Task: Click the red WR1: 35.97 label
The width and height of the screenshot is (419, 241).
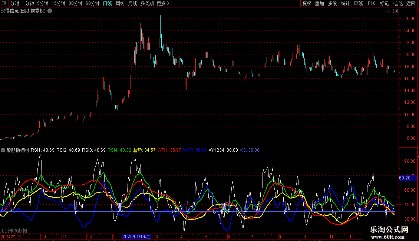Action: point(169,150)
